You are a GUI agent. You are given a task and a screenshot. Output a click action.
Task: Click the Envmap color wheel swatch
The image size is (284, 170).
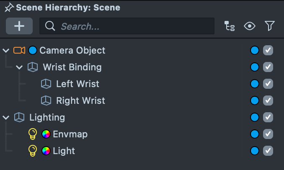[x=46, y=134]
